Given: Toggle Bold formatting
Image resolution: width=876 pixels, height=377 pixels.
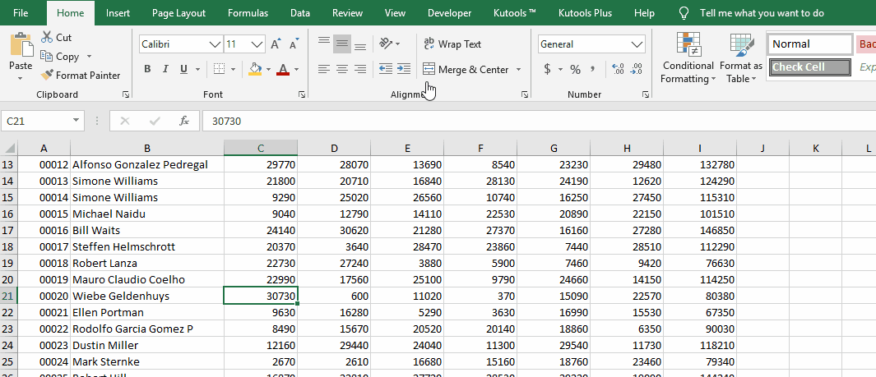Looking at the screenshot, I should [x=148, y=69].
